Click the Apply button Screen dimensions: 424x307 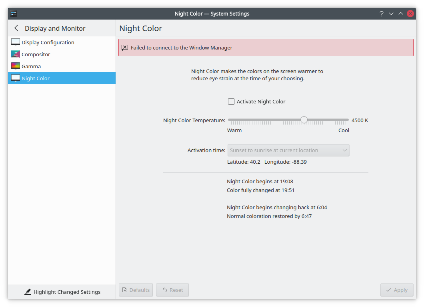click(x=397, y=290)
